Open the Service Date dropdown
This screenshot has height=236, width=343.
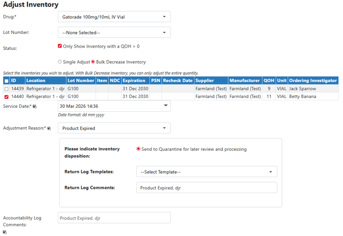[x=114, y=106]
